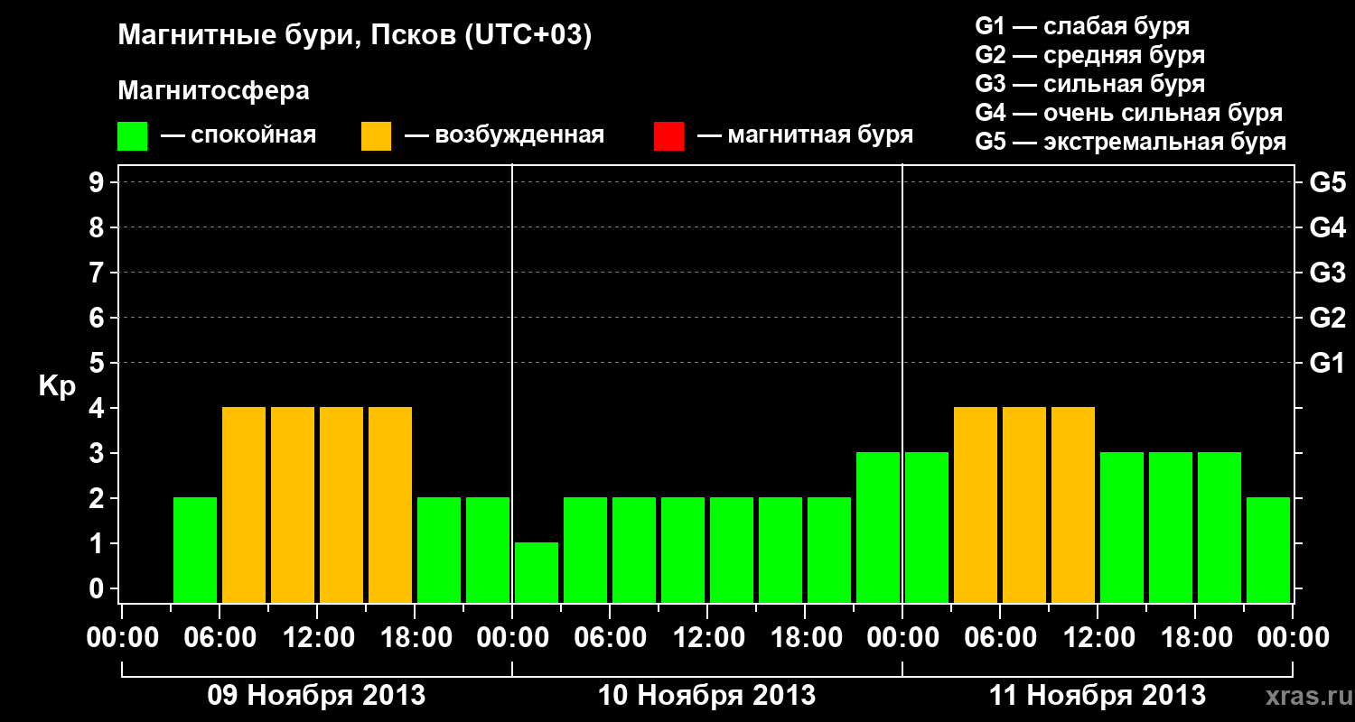Click the G1 label on the right axis
Image resolution: width=1355 pixels, height=722 pixels.
coord(1327,363)
